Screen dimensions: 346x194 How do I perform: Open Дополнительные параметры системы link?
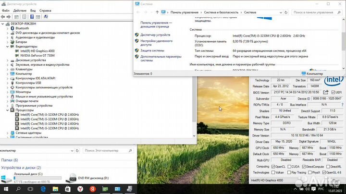point(161,59)
